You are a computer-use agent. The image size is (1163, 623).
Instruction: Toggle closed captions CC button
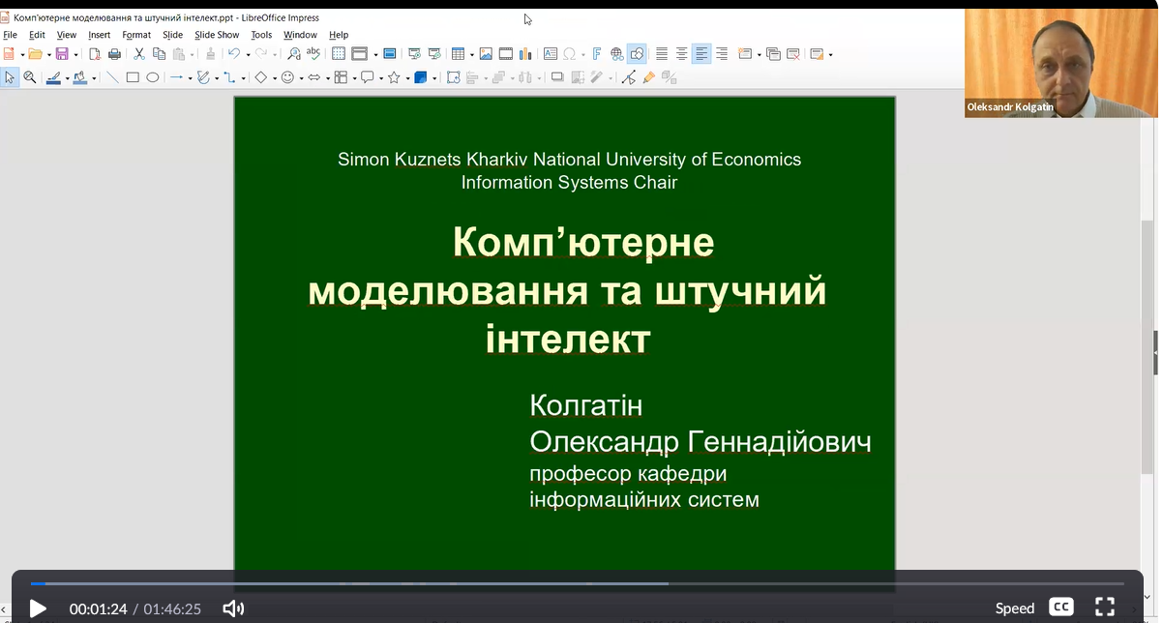pos(1061,608)
